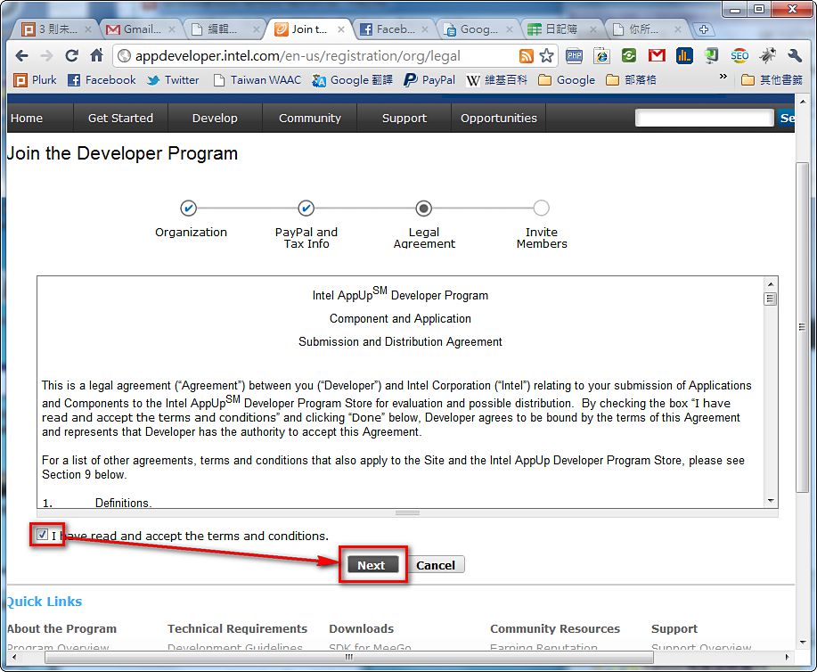This screenshot has width=817, height=672.
Task: Open the Home navigation menu item
Action: pyautogui.click(x=27, y=118)
